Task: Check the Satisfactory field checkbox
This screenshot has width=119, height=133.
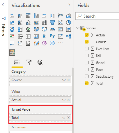Action: click(87, 76)
